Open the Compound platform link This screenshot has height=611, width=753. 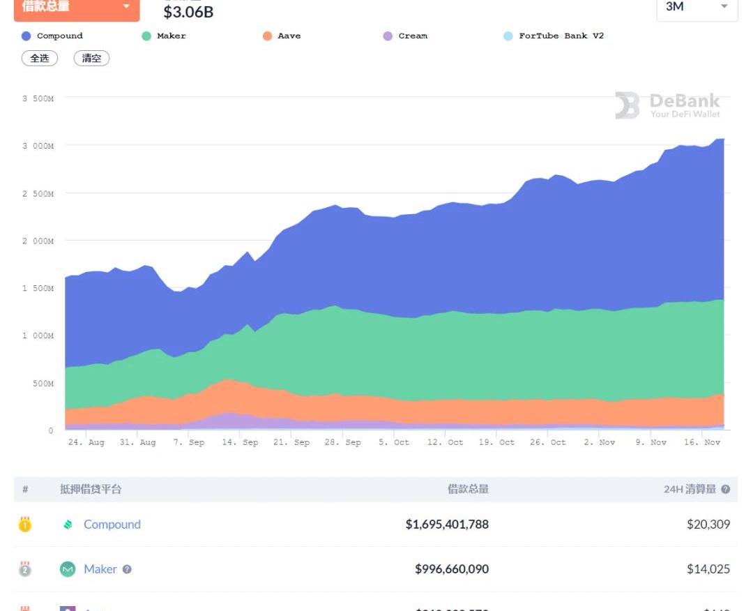(112, 525)
